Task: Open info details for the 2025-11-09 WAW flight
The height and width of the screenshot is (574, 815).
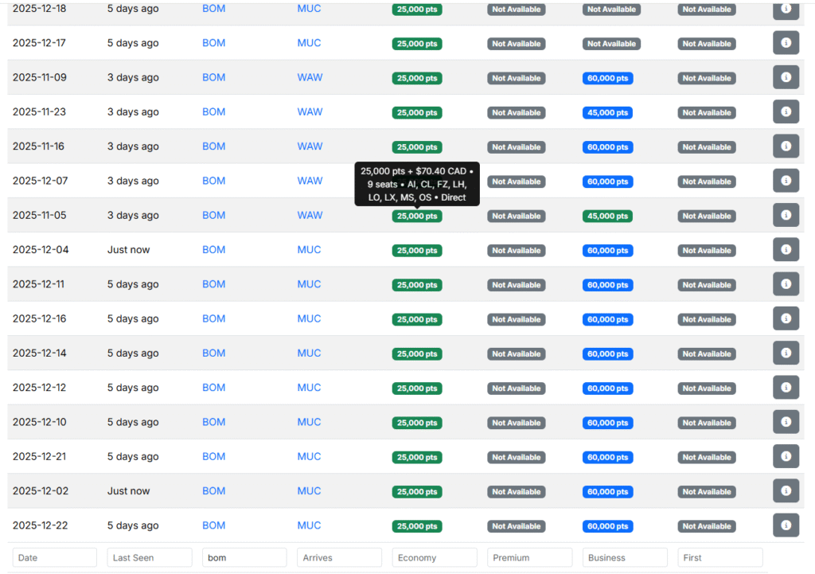Action: coord(786,77)
